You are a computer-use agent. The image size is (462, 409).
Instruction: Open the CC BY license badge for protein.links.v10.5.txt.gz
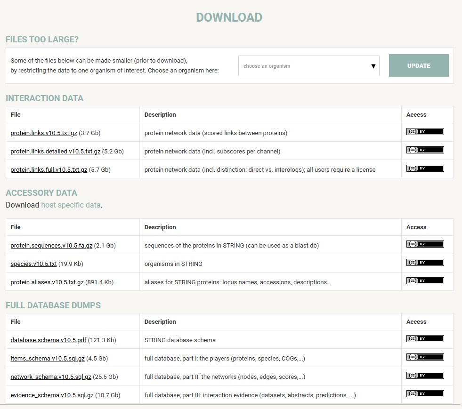click(425, 132)
